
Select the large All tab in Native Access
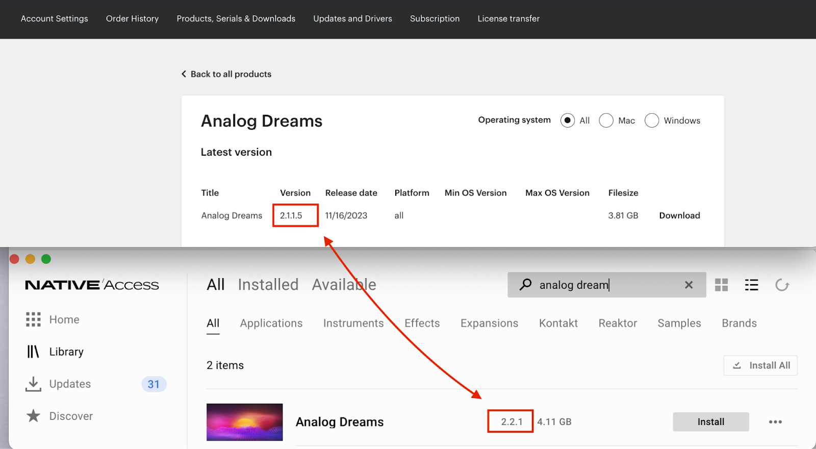coord(216,285)
